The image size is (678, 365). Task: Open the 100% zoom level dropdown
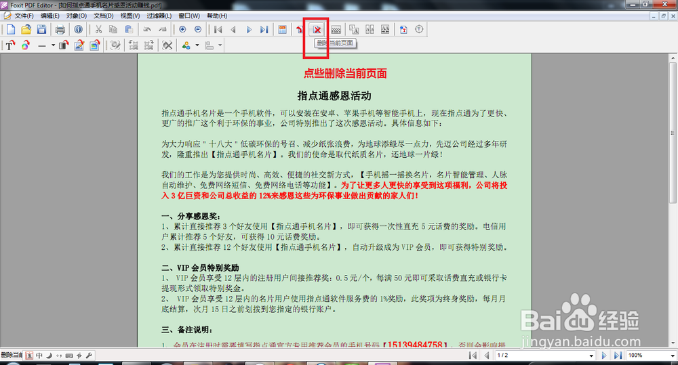tap(672, 356)
